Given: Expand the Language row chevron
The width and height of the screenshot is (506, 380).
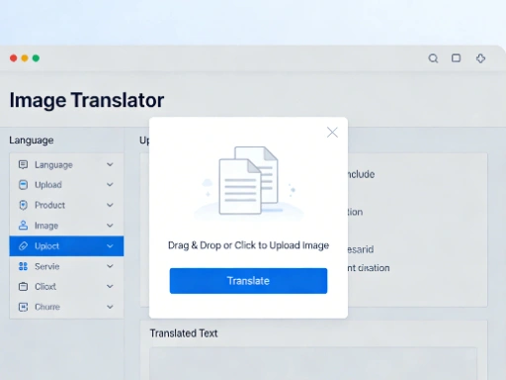Looking at the screenshot, I should (x=110, y=164).
